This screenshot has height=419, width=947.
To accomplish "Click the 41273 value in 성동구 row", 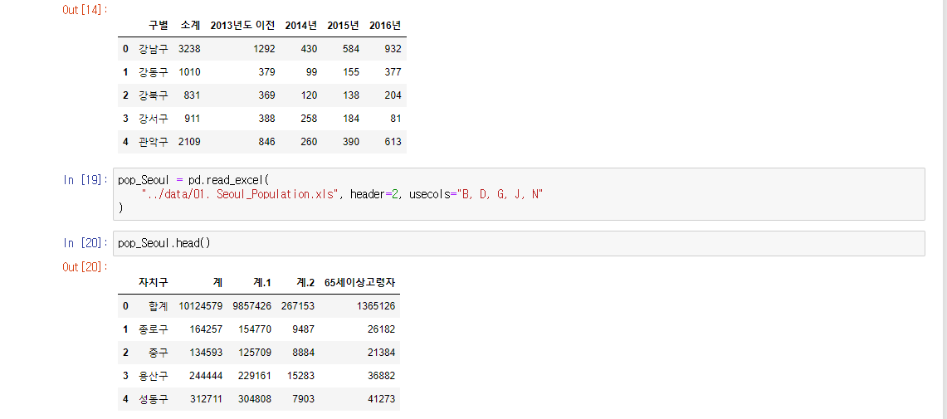I will tap(382, 399).
